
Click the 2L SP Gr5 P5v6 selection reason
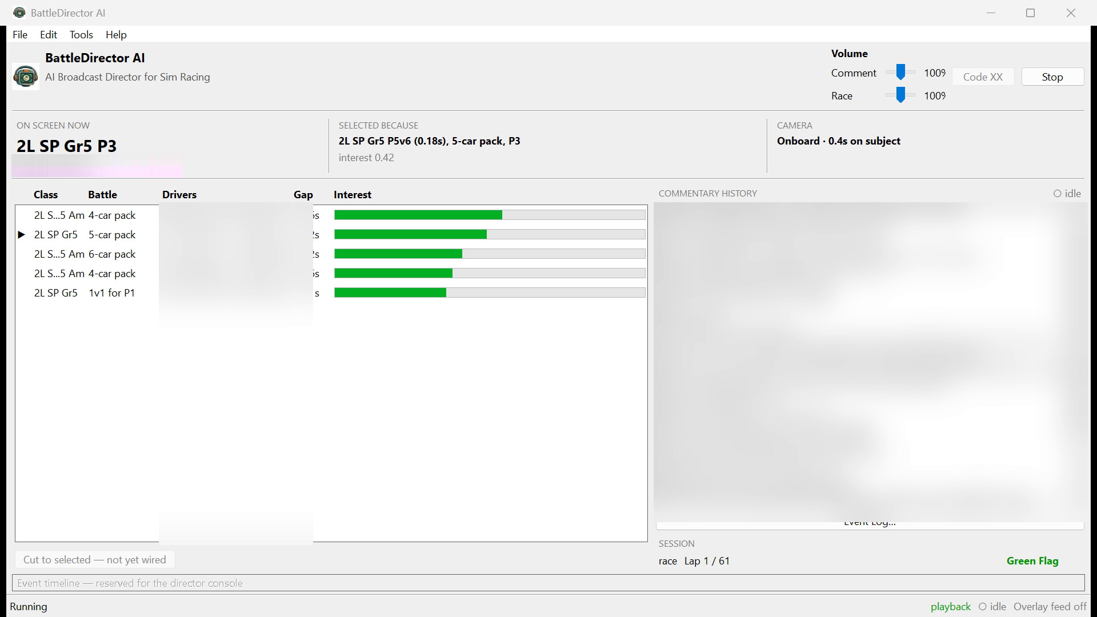[430, 141]
